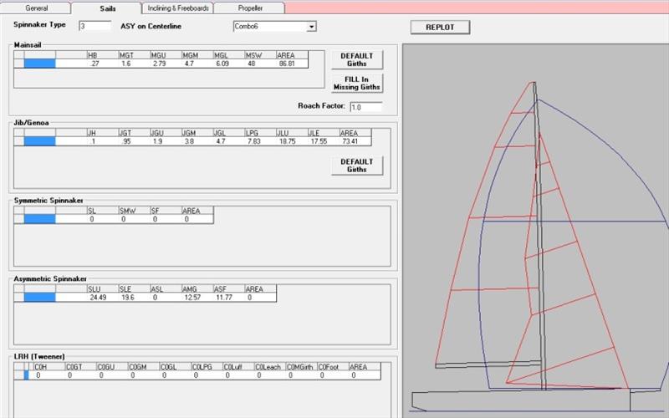Click Mainsail DEFAULT Girths button

click(357, 59)
